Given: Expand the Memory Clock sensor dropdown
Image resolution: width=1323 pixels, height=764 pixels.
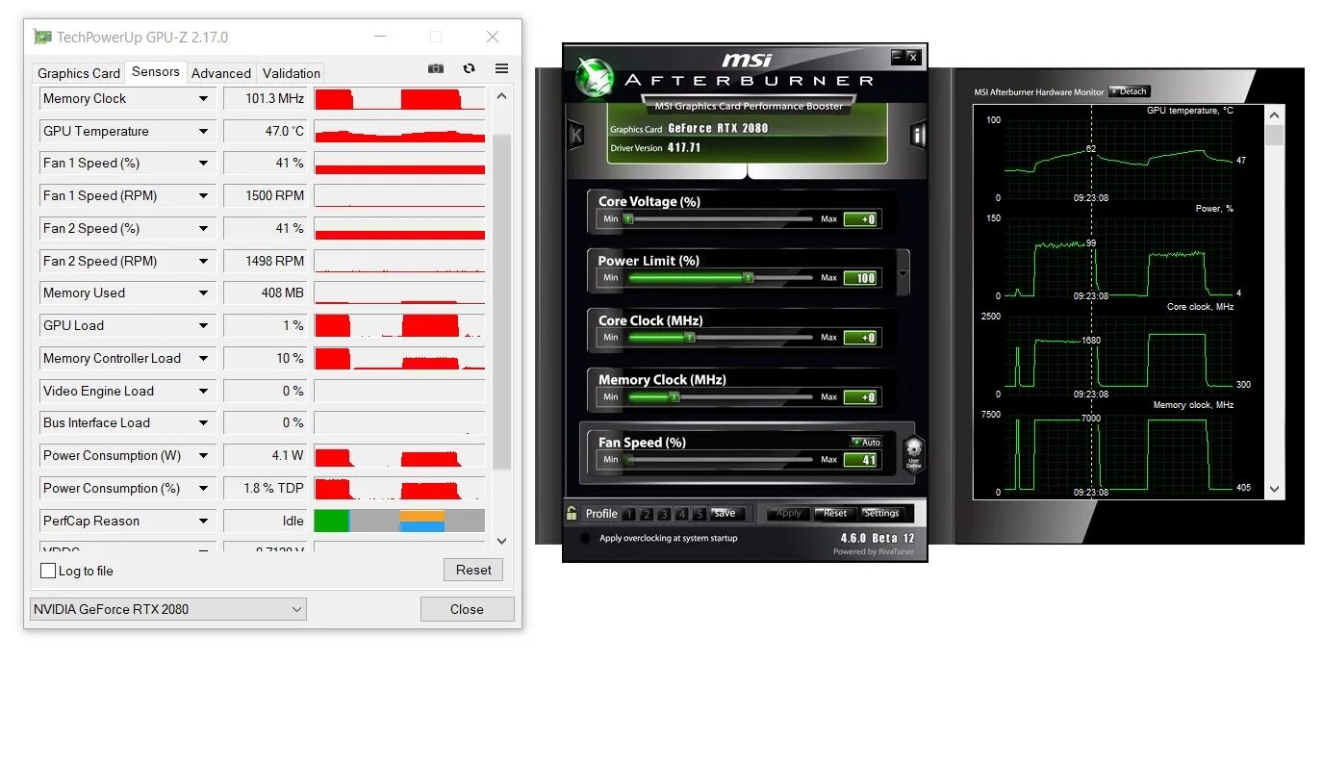Looking at the screenshot, I should [x=203, y=98].
